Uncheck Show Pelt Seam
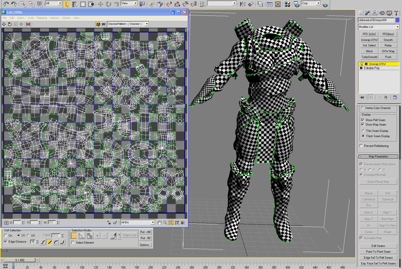Image resolution: width=402 pixels, height=269 pixels. pos(363,120)
